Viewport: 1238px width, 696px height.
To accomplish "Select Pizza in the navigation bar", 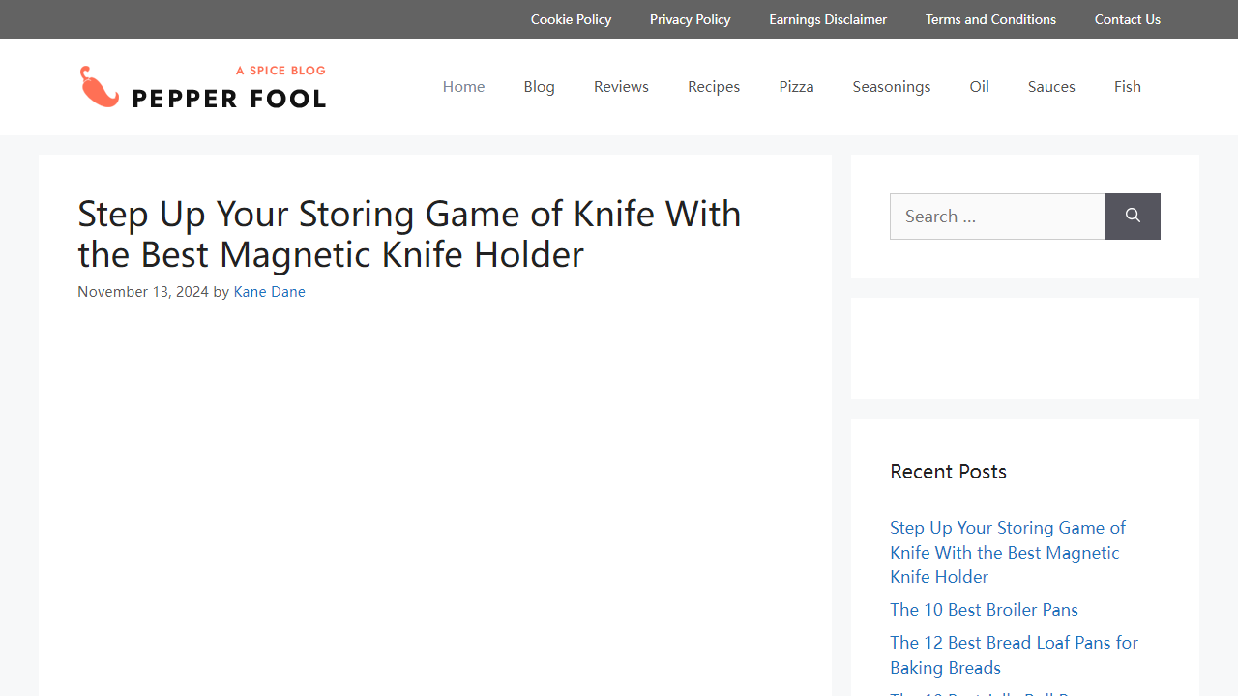I will (796, 87).
